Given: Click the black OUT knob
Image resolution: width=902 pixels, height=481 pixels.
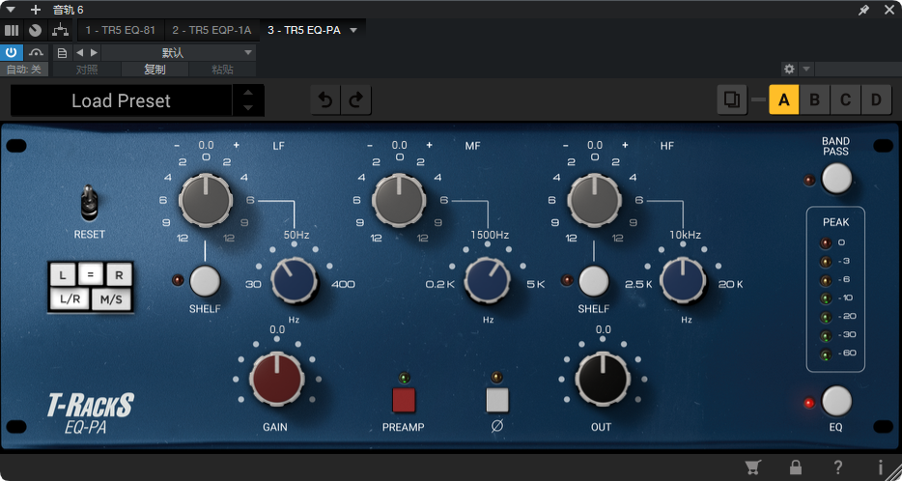Looking at the screenshot, I should pyautogui.click(x=603, y=380).
